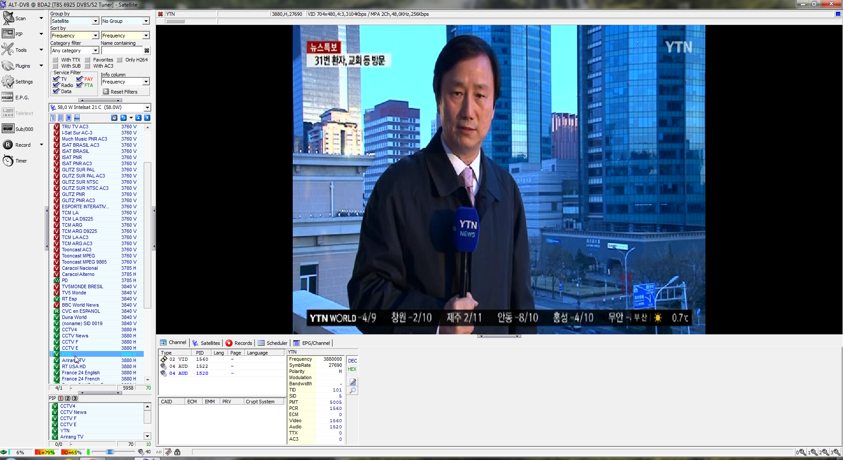
Task: Select BBC World News channel in list
Action: pos(97,305)
